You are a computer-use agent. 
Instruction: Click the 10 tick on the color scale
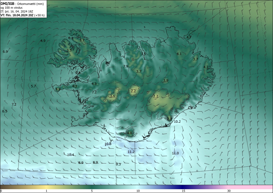pyautogui.click(x=138, y=191)
